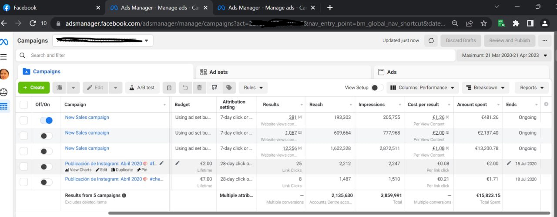Viewport: 557px width, 217px height.
Task: Click pencil icon beside 15 Jul 2020 end date
Action: (509, 163)
